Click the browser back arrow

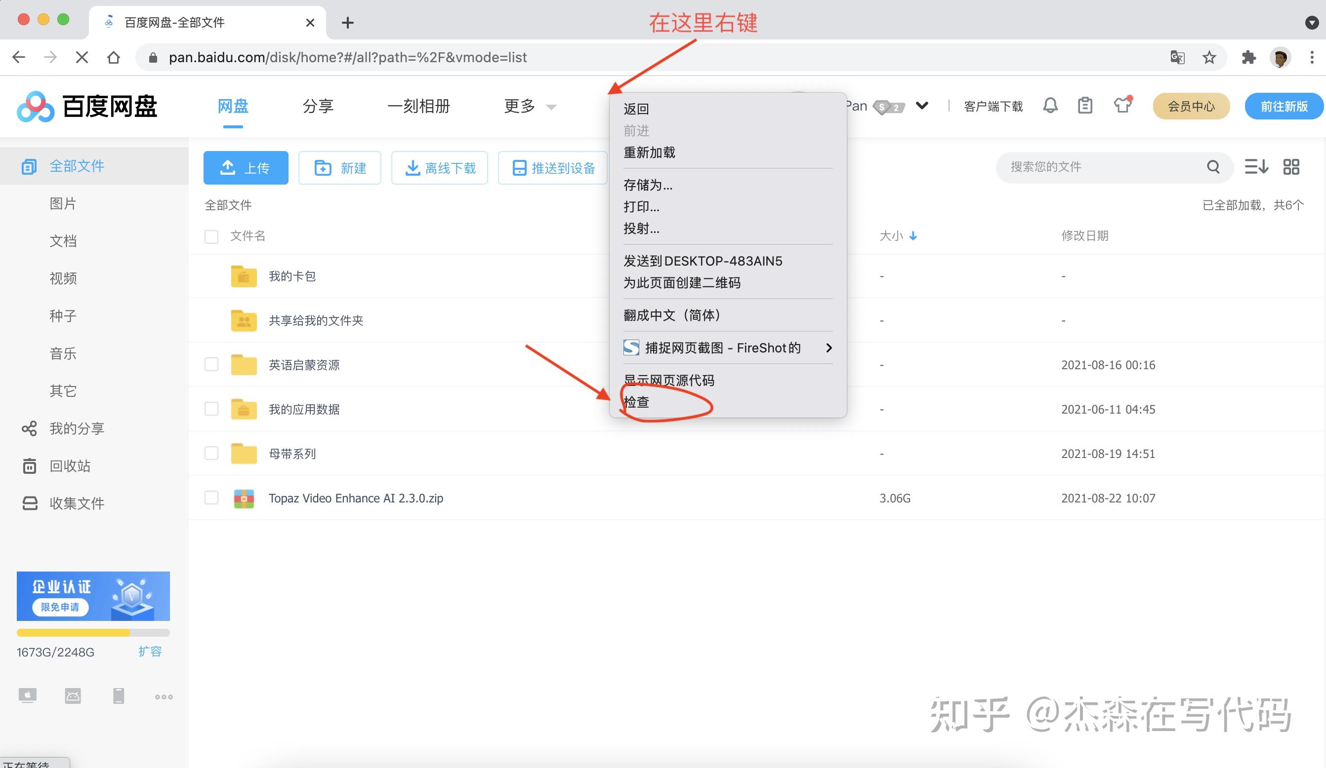coord(19,57)
